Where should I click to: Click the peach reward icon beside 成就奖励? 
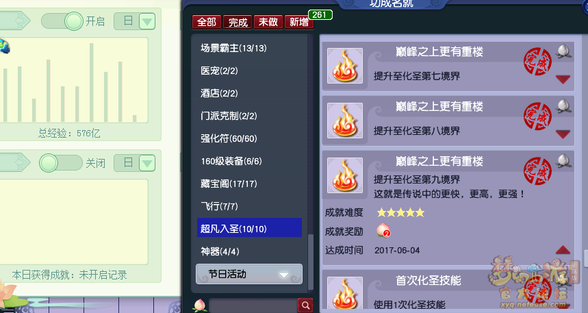(x=383, y=230)
